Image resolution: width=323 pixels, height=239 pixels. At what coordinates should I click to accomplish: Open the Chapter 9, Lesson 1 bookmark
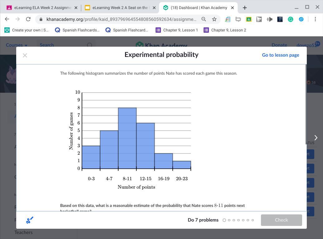(x=177, y=30)
